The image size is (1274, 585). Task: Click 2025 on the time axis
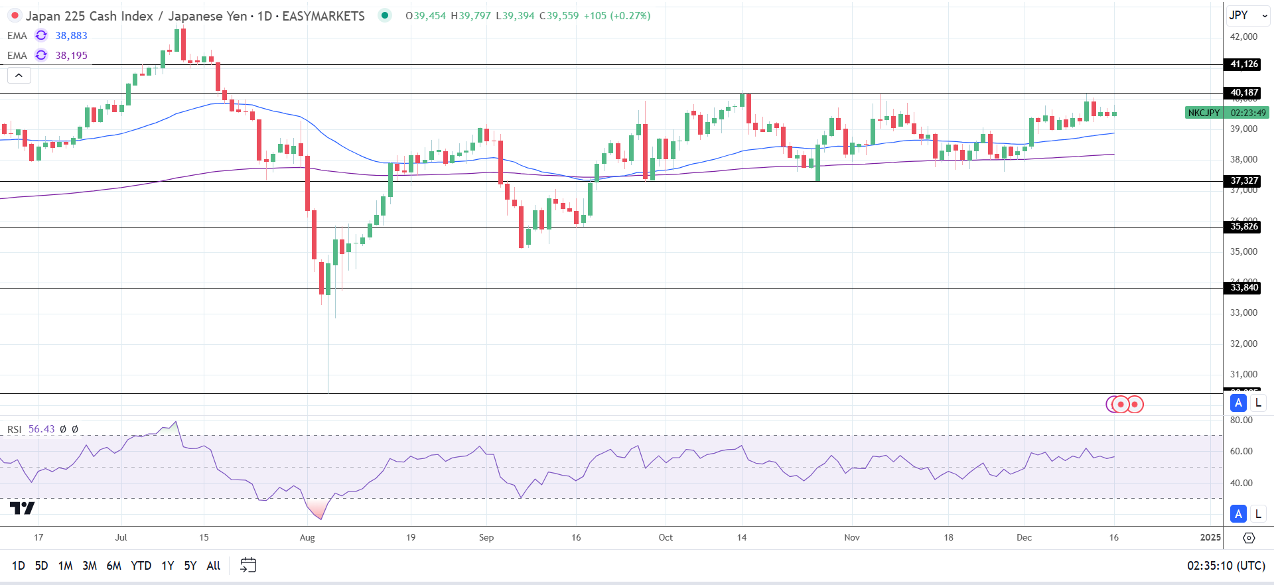pos(1210,537)
